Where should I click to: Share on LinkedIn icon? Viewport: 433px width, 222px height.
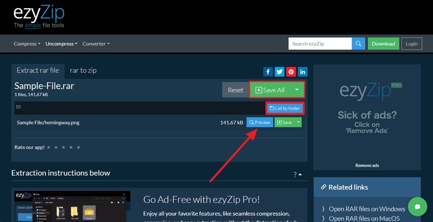(303, 72)
